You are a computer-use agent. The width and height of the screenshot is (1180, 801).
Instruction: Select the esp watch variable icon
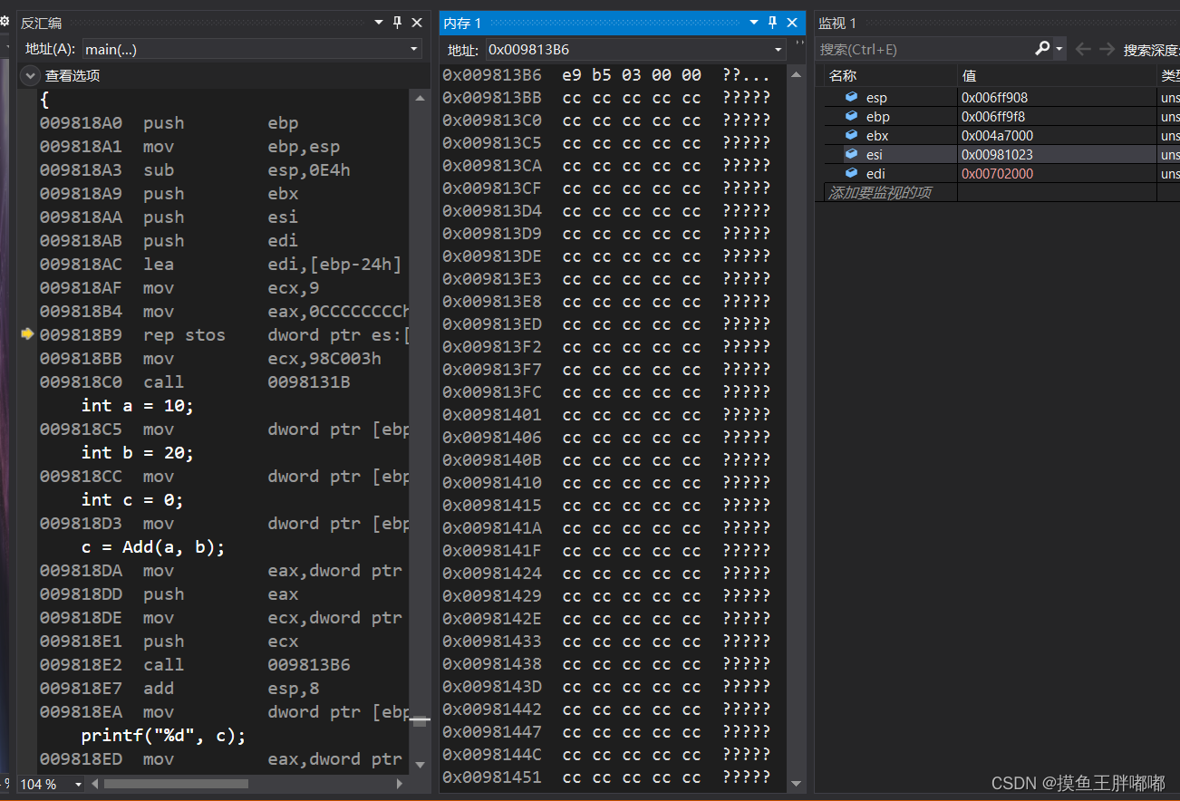click(851, 97)
